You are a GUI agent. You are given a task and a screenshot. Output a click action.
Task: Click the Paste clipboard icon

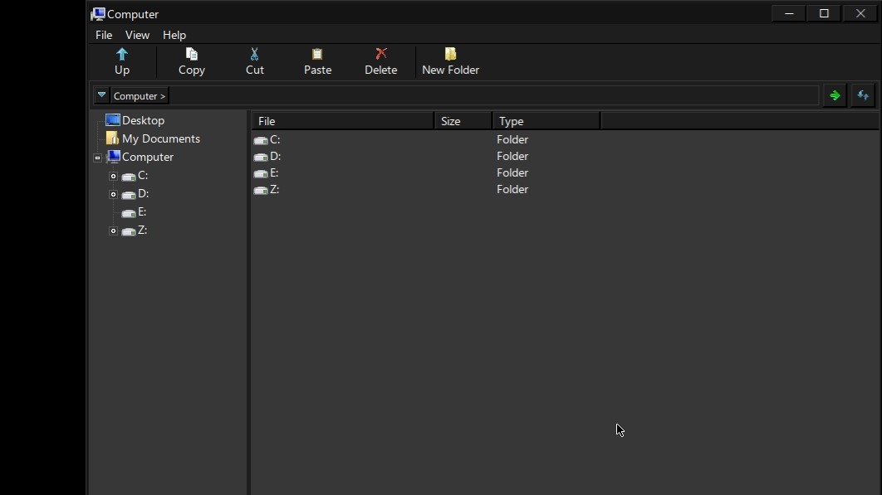tap(317, 55)
